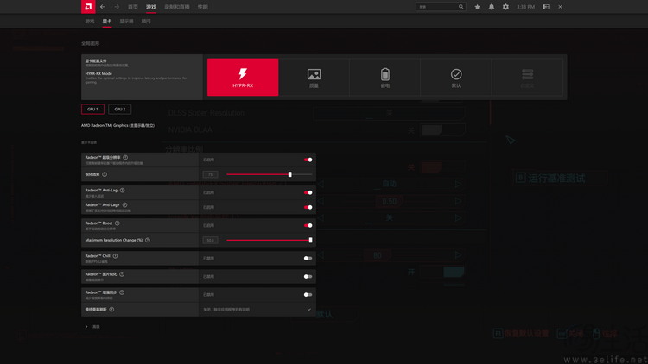Image resolution: width=648 pixels, height=364 pixels.
Task: Open help for Radeon 增强同步
Action: point(122,292)
